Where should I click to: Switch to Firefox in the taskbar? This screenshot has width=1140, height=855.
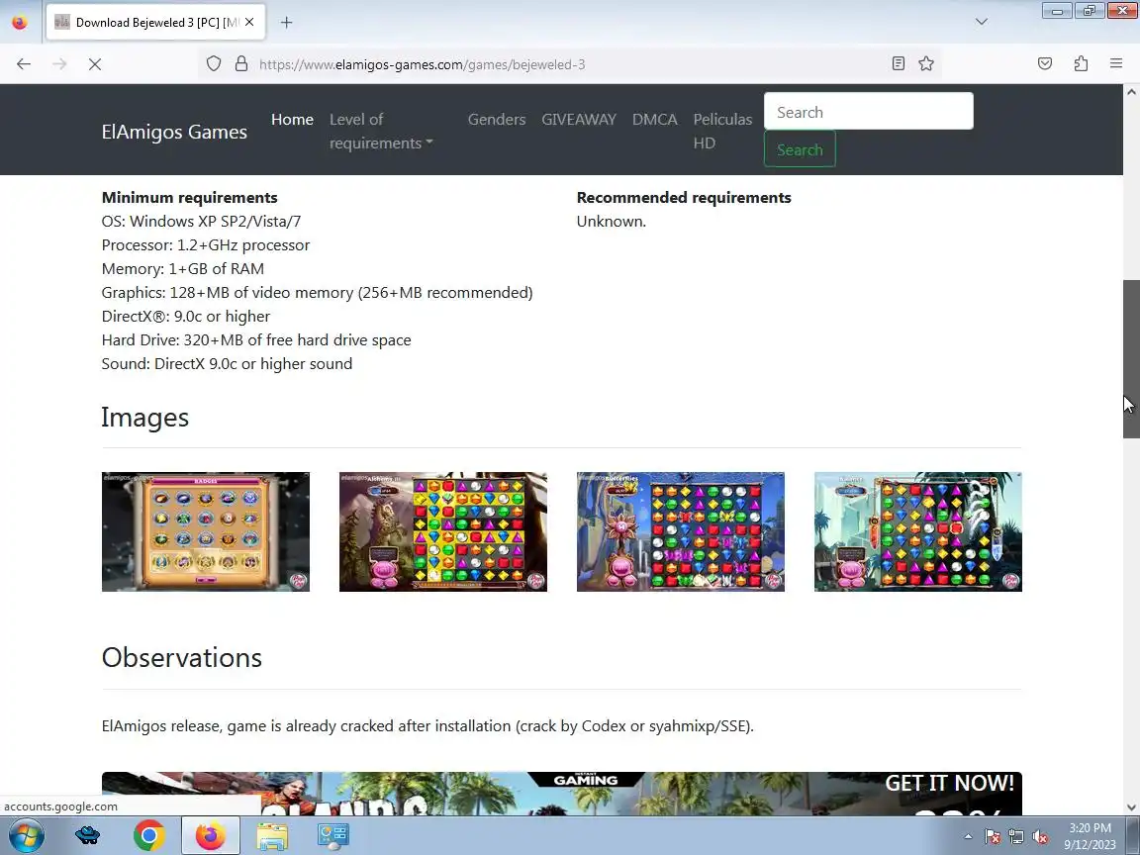(210, 835)
